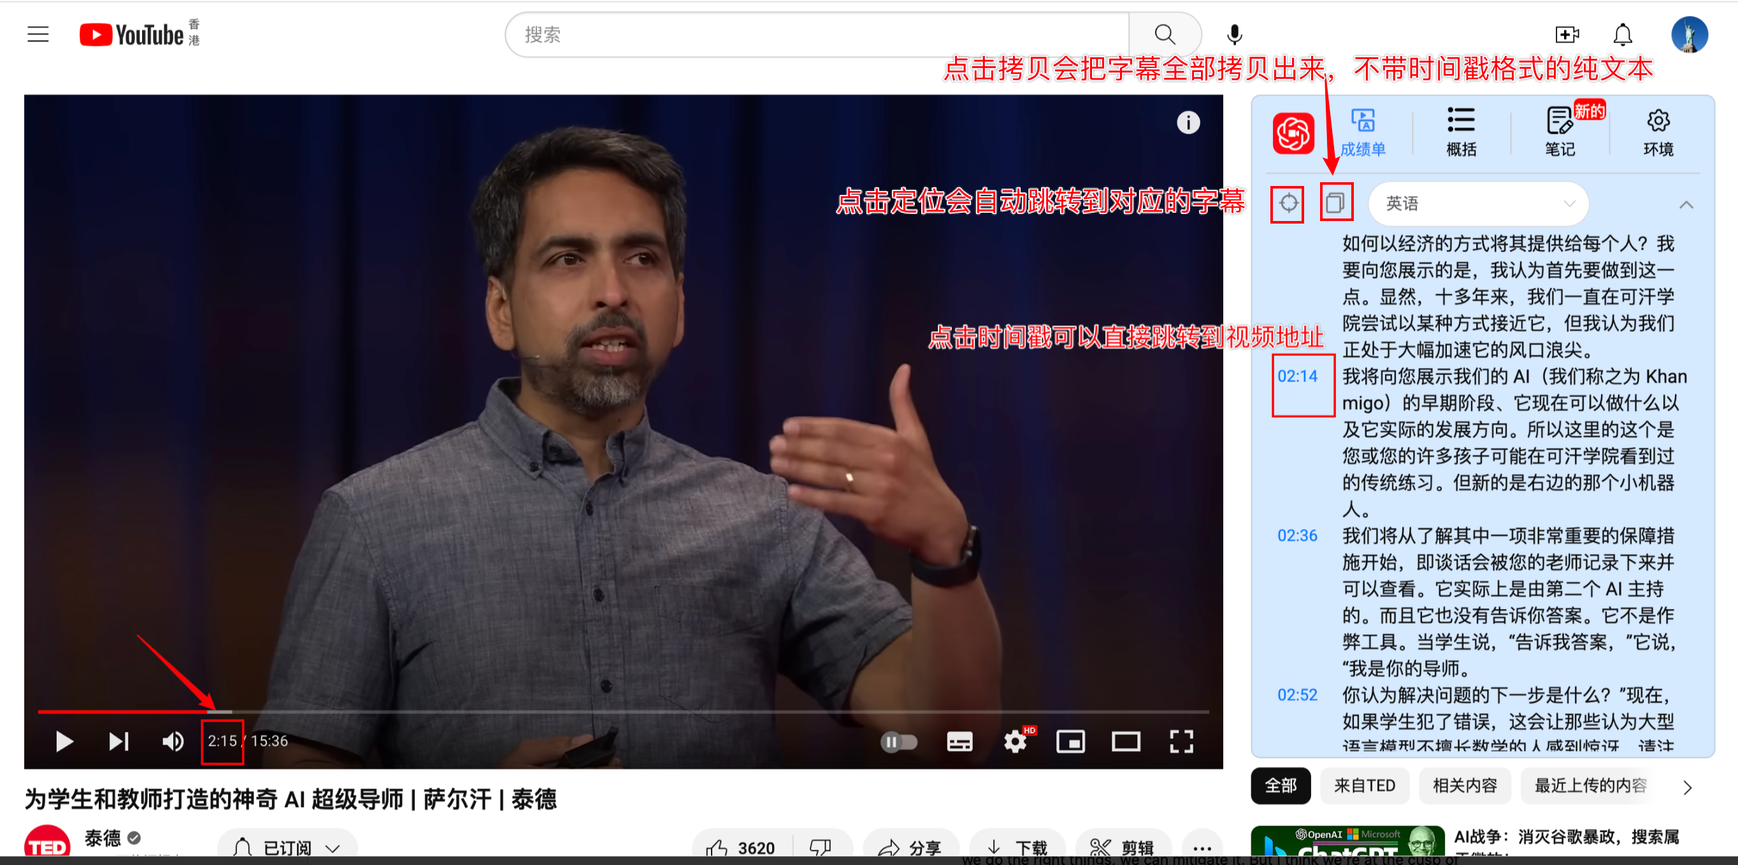Image resolution: width=1738 pixels, height=865 pixels.
Task: Toggle the autoplay switch
Action: pyautogui.click(x=899, y=741)
